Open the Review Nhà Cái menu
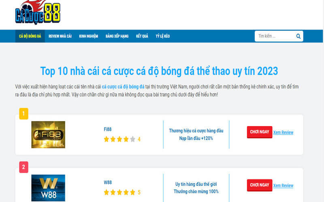The width and height of the screenshot is (324, 202). pos(60,36)
